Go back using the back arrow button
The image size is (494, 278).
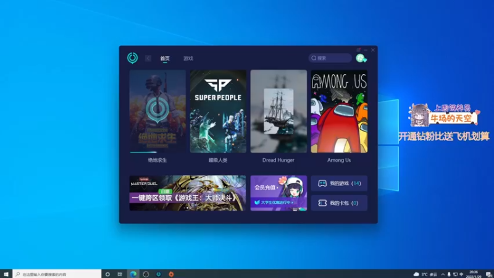tap(148, 58)
